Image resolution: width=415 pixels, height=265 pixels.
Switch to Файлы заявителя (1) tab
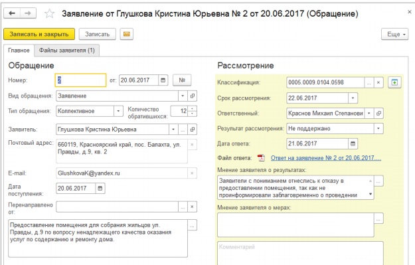tap(66, 50)
